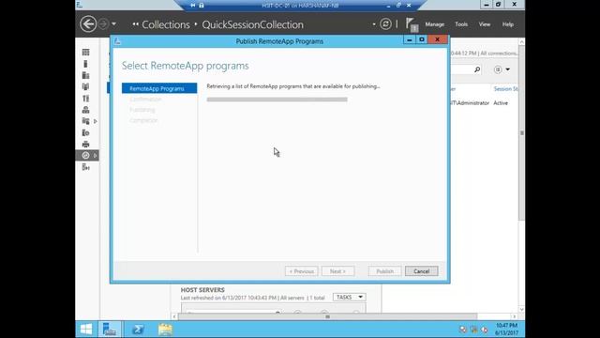Open Server Manager from the taskbar
Screen dimensions: 600x338
point(110,330)
